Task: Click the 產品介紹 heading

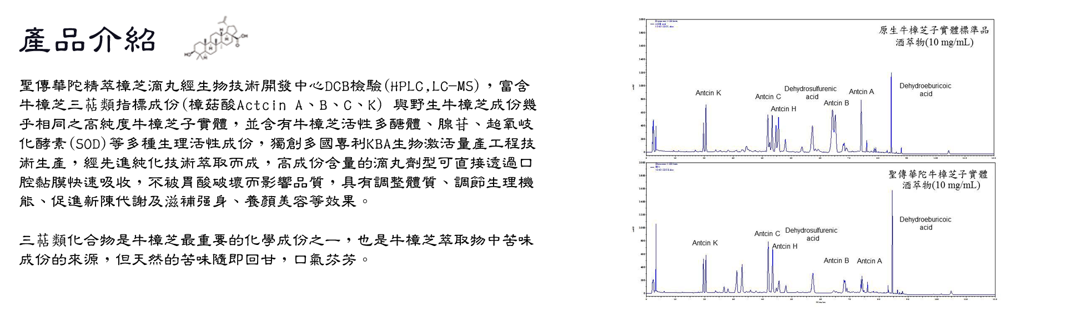Action: pos(88,41)
